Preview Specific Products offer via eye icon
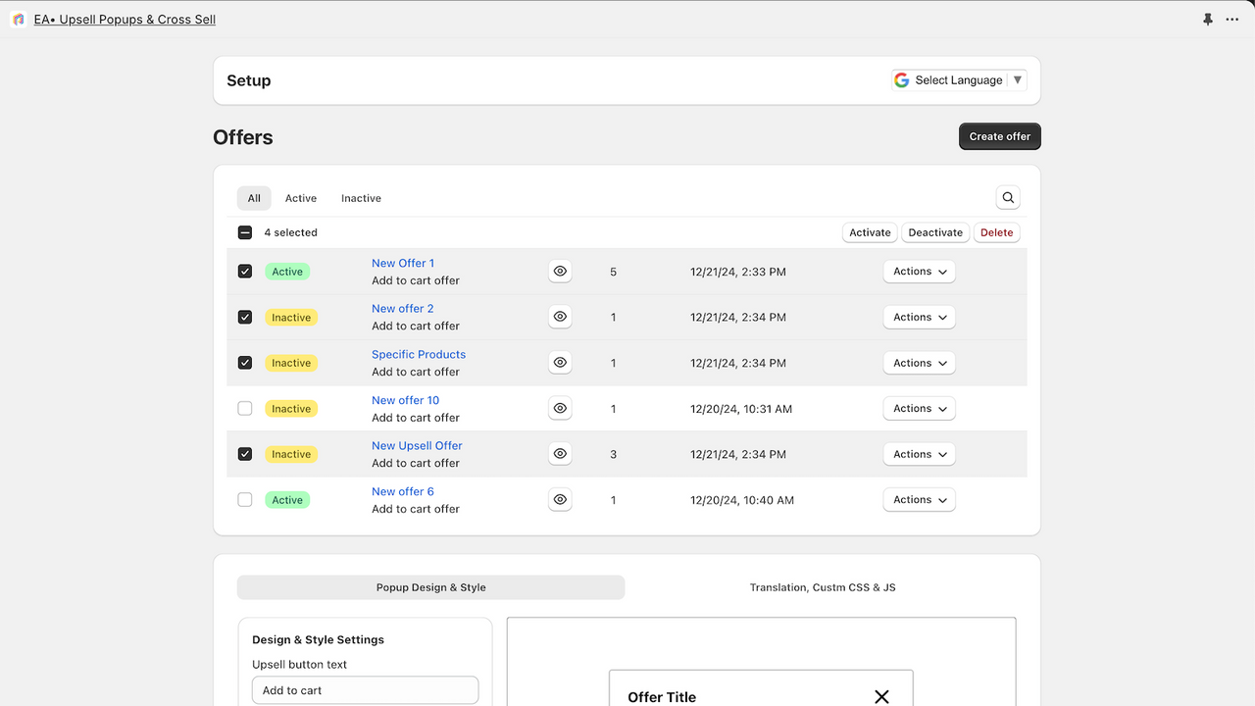This screenshot has width=1255, height=706. click(560, 363)
